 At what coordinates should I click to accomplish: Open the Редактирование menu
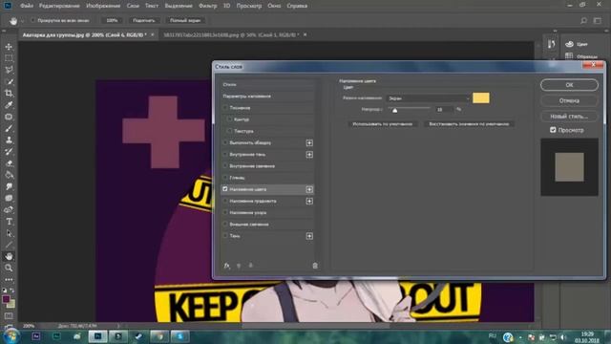pos(59,6)
